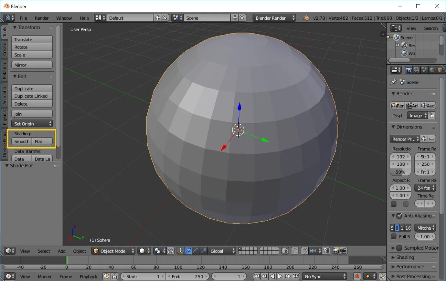Open the Window menu

coord(64,18)
